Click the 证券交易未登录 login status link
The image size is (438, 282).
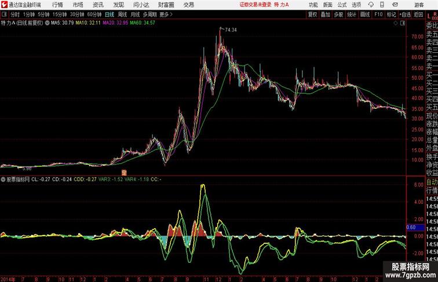256,5
